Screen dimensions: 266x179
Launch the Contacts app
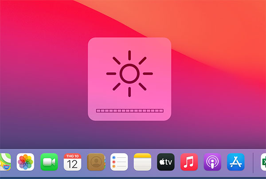[x=96, y=162]
